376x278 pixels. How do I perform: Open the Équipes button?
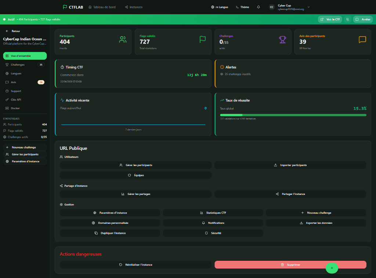point(136,175)
